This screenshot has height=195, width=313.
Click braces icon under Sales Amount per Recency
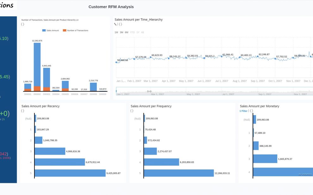pos(22,111)
